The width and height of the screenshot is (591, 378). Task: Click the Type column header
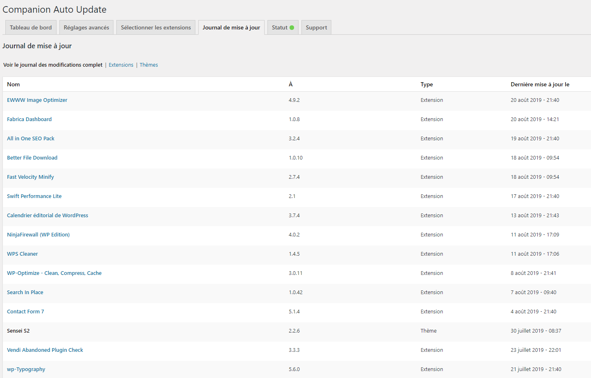point(426,84)
